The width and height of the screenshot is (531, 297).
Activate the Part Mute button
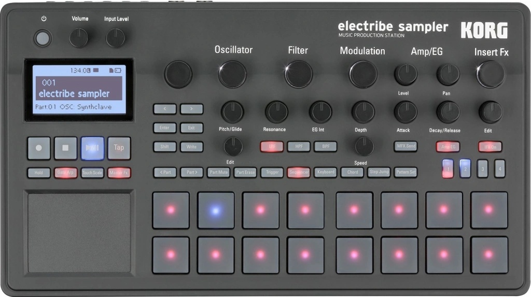pyautogui.click(x=218, y=173)
